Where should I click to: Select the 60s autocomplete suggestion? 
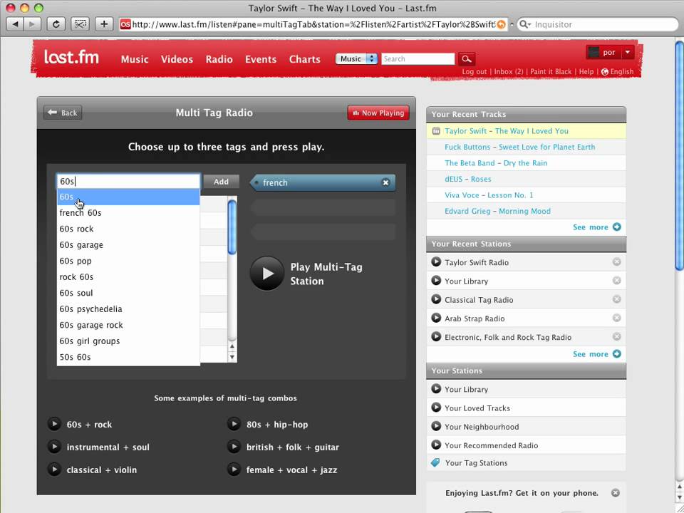click(x=128, y=197)
